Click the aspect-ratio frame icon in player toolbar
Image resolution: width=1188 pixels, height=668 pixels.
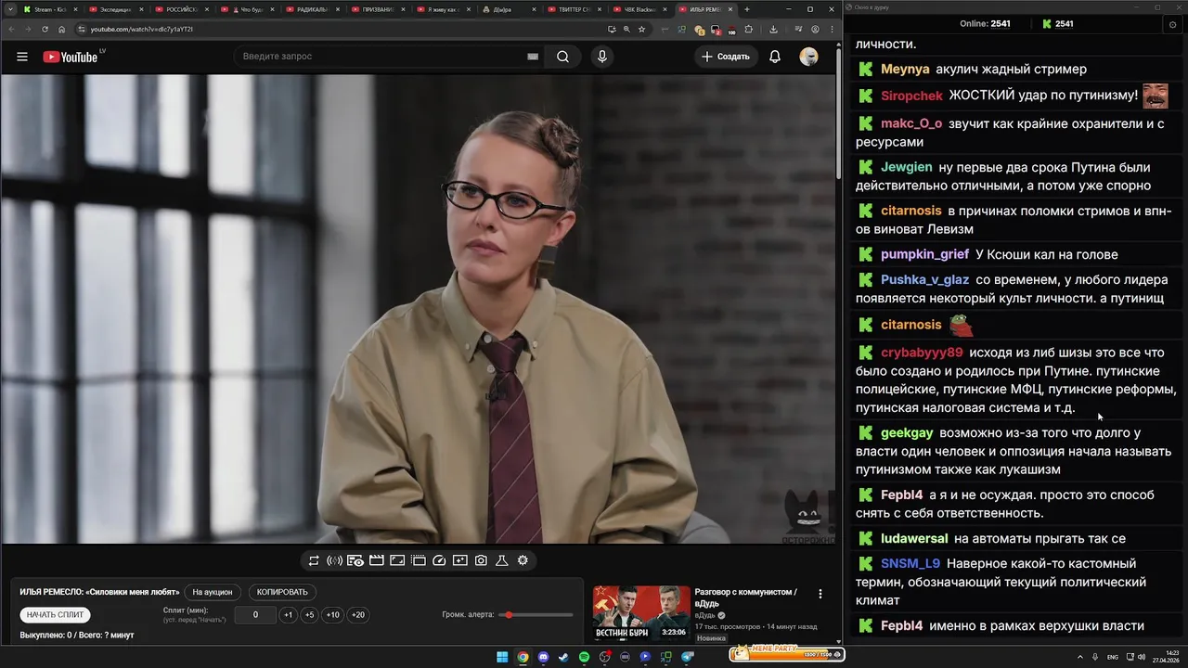(x=397, y=560)
